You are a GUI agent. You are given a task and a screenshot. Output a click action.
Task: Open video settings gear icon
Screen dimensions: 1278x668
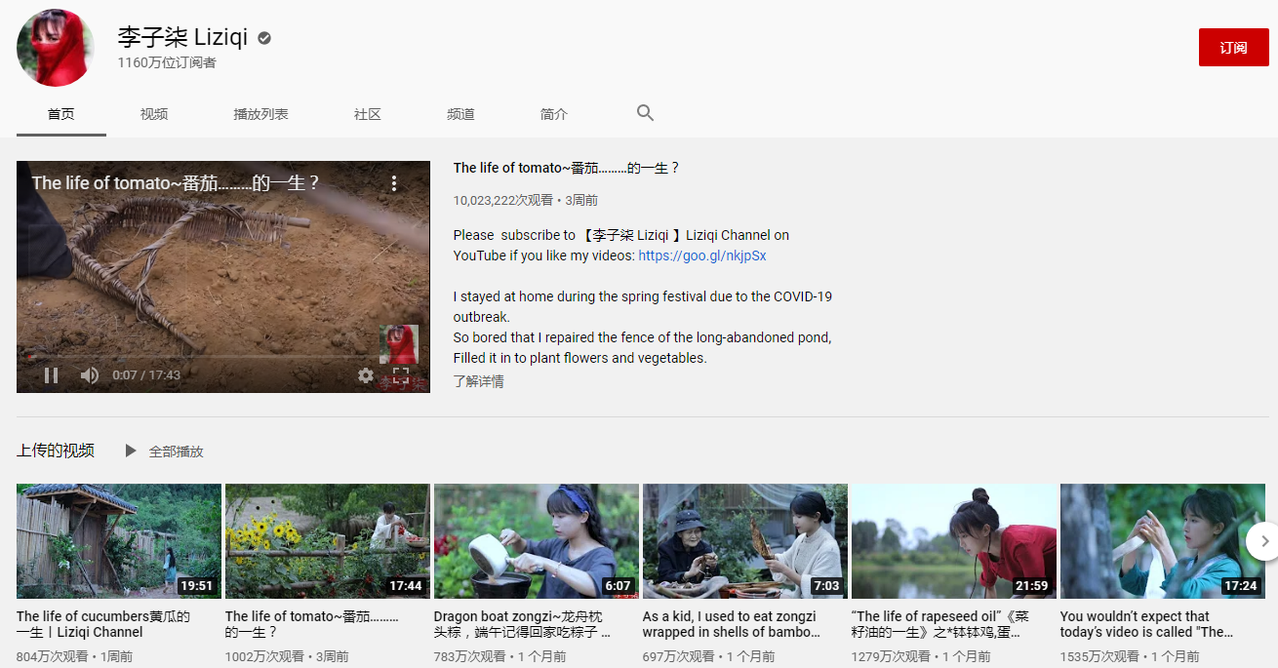(x=366, y=375)
